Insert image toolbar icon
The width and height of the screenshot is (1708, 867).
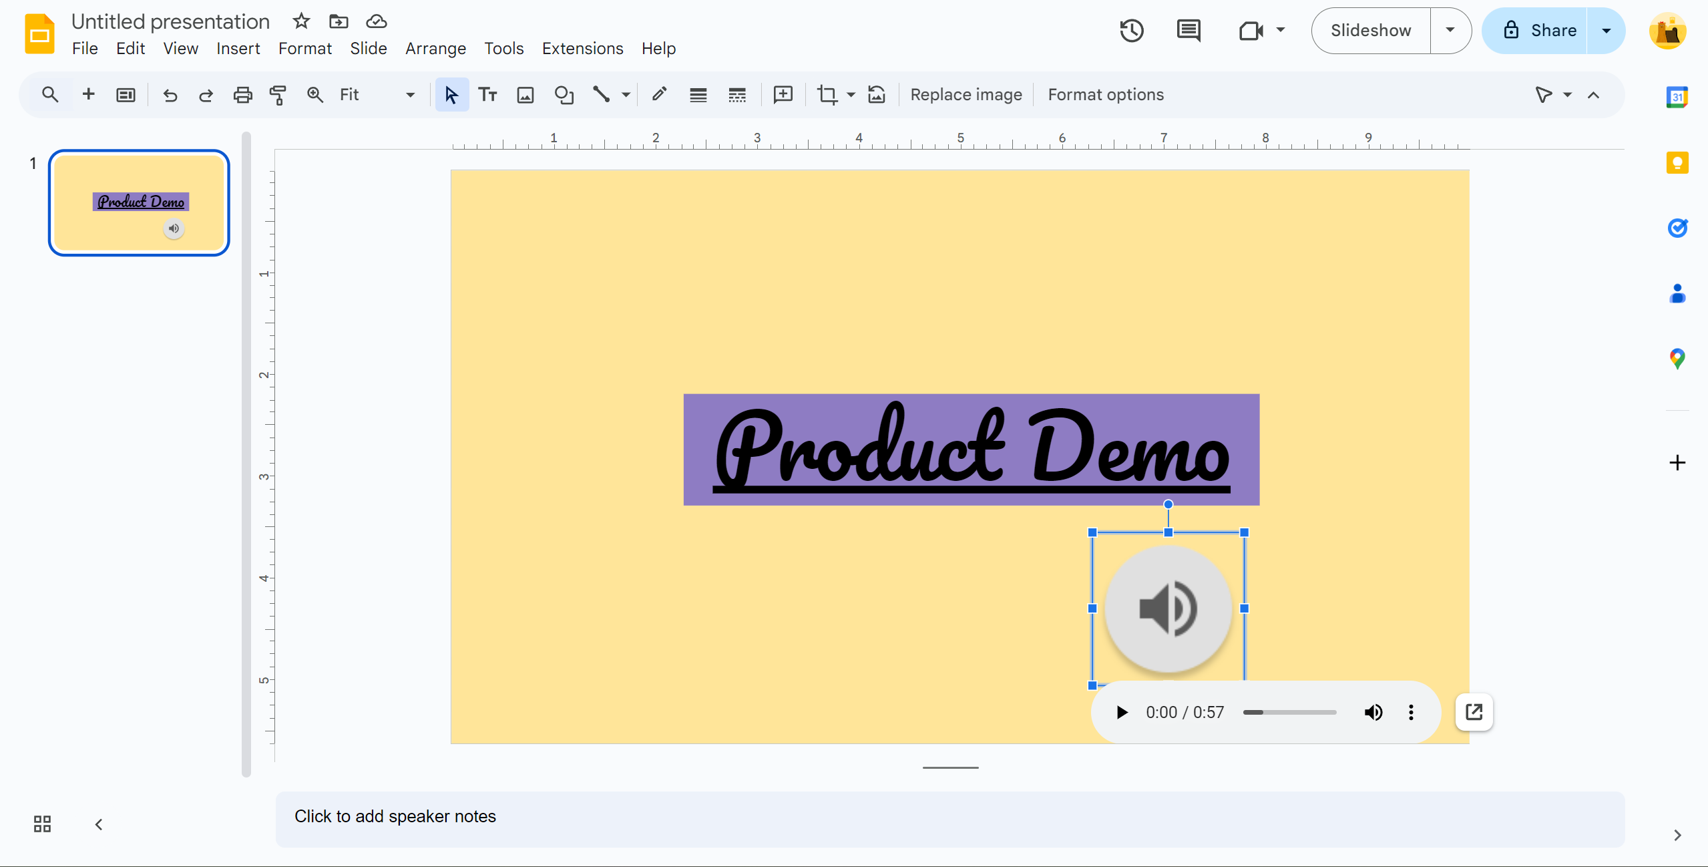(525, 95)
